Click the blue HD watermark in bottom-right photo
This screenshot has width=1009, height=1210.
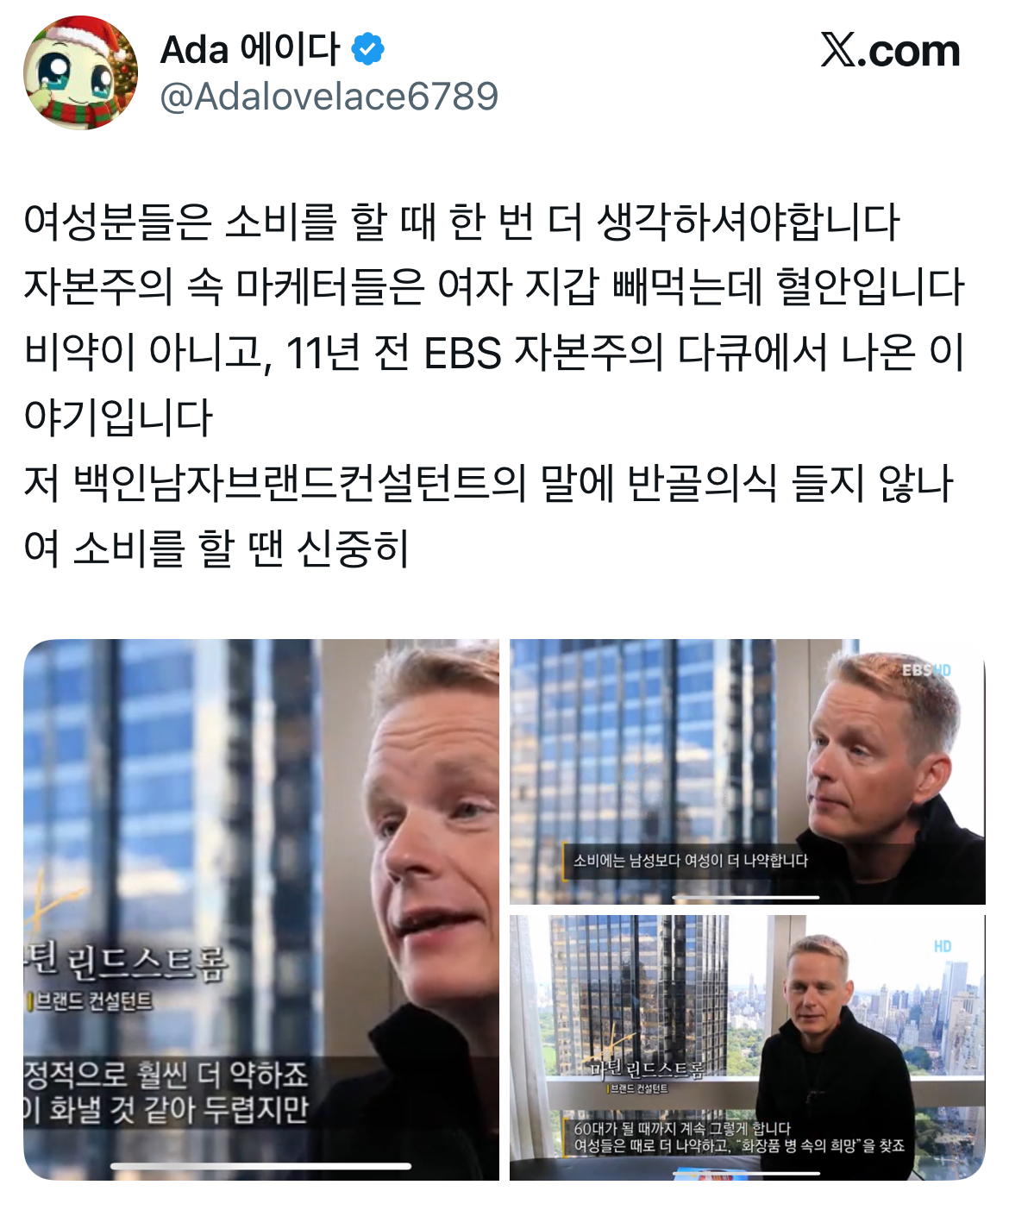942,946
